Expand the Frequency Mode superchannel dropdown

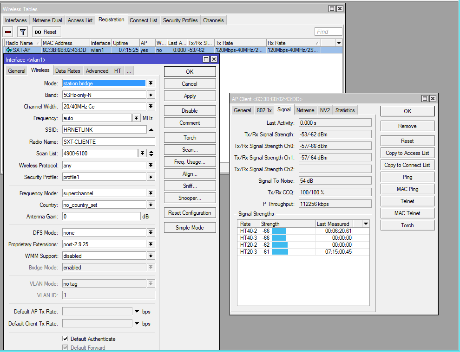click(151, 193)
